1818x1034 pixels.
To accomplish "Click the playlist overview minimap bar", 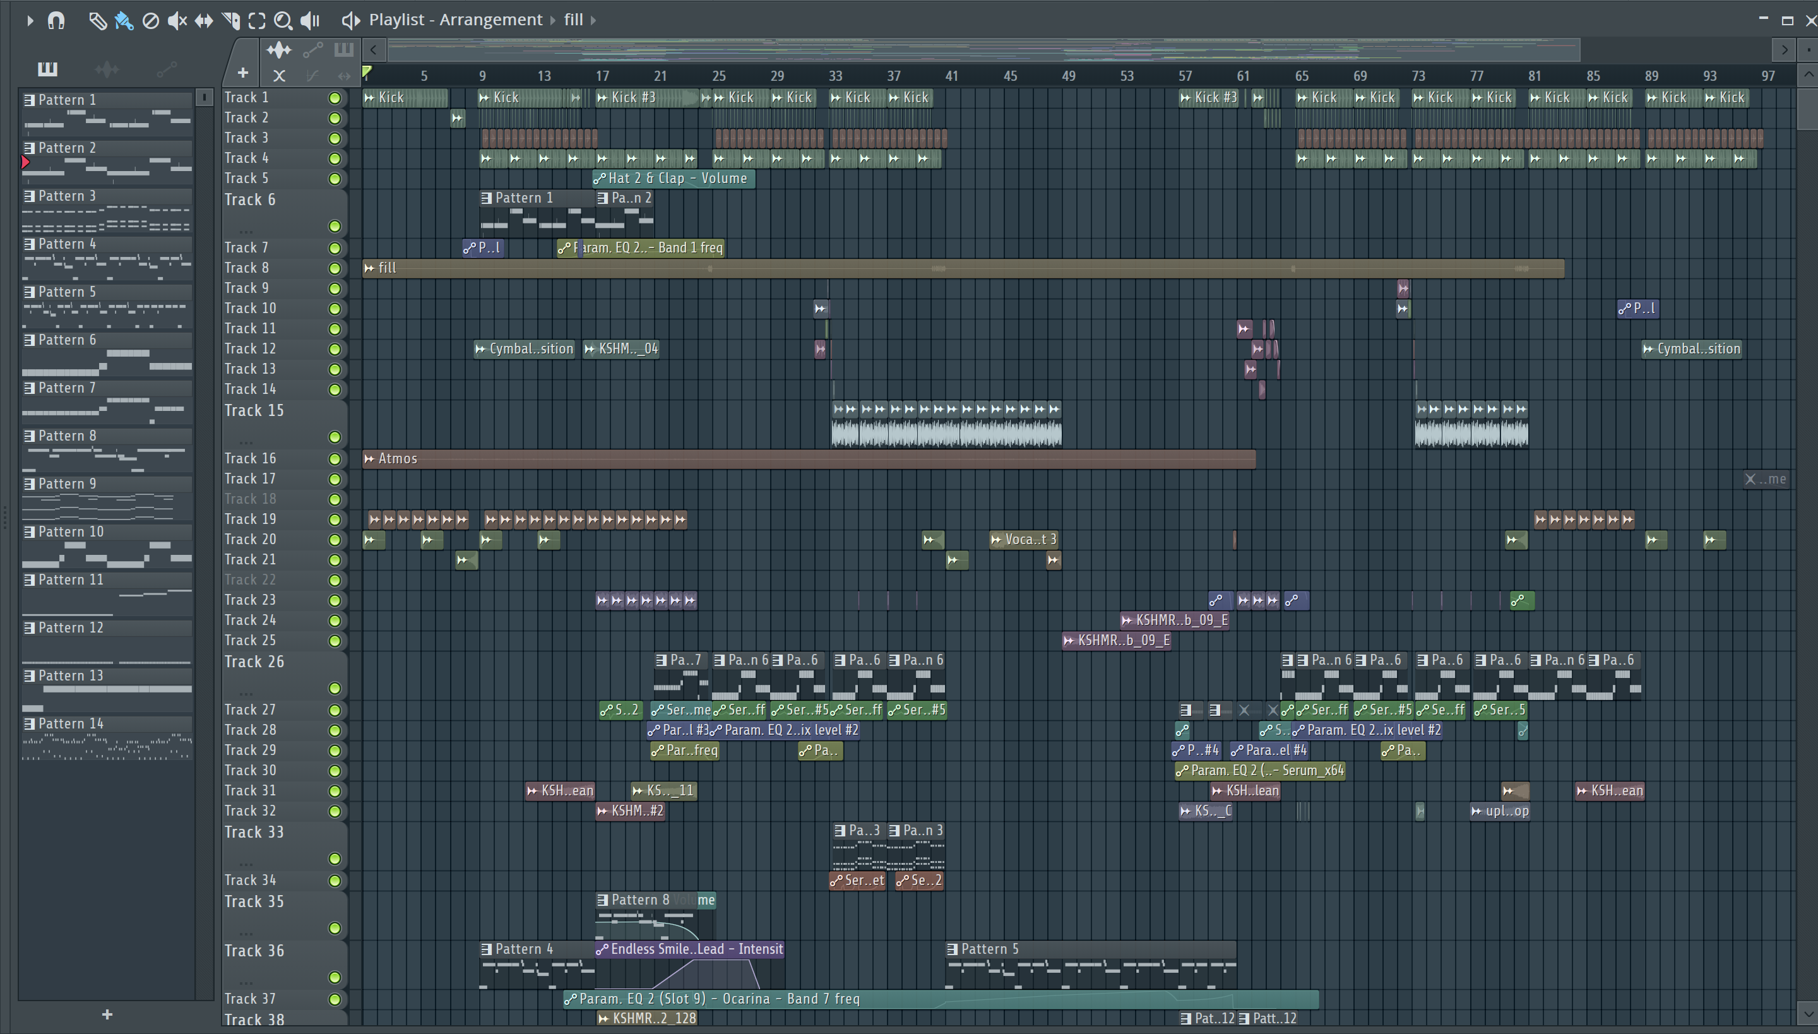I will point(983,50).
